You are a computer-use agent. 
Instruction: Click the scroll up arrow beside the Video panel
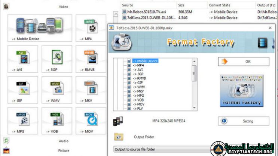pos(116,14)
